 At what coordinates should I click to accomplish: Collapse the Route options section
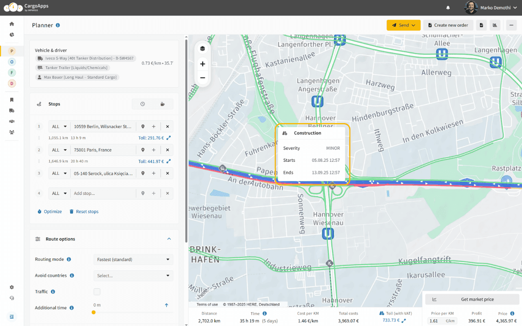pos(169,239)
